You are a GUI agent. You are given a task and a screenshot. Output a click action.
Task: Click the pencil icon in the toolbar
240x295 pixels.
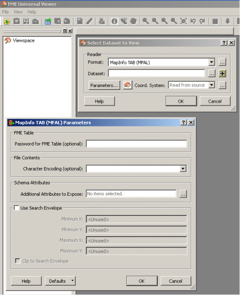point(90,21)
